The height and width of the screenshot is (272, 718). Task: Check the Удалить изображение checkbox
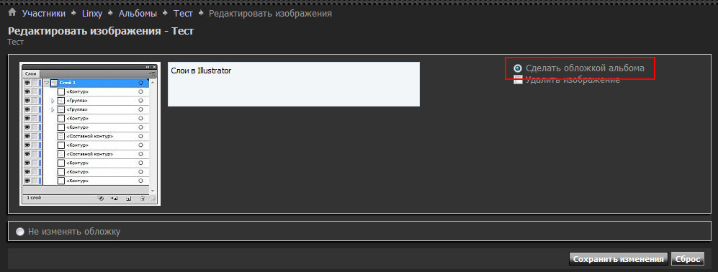point(518,80)
